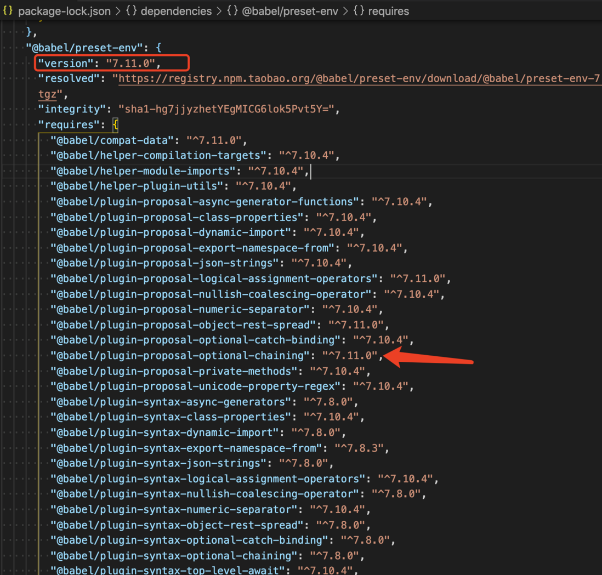This screenshot has width=602, height=575.
Task: Click plugin-syntax-optional-chaining line
Action: coord(207,556)
